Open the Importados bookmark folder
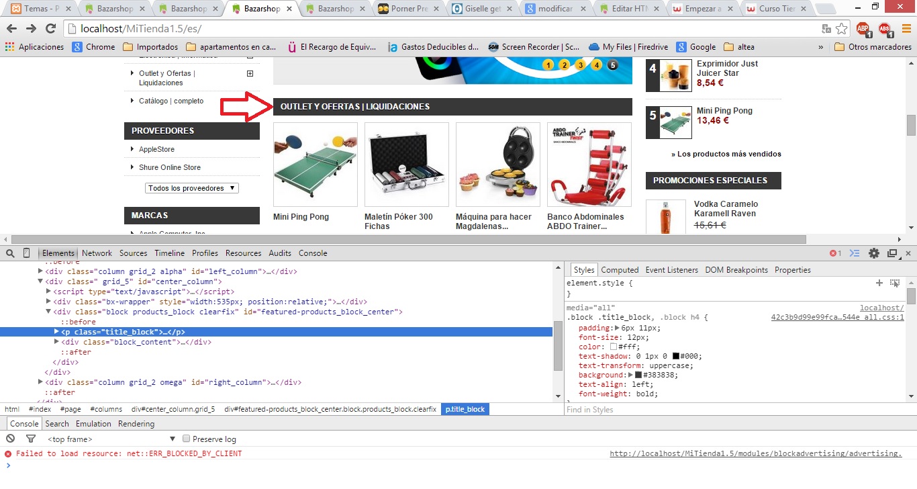 click(x=151, y=47)
